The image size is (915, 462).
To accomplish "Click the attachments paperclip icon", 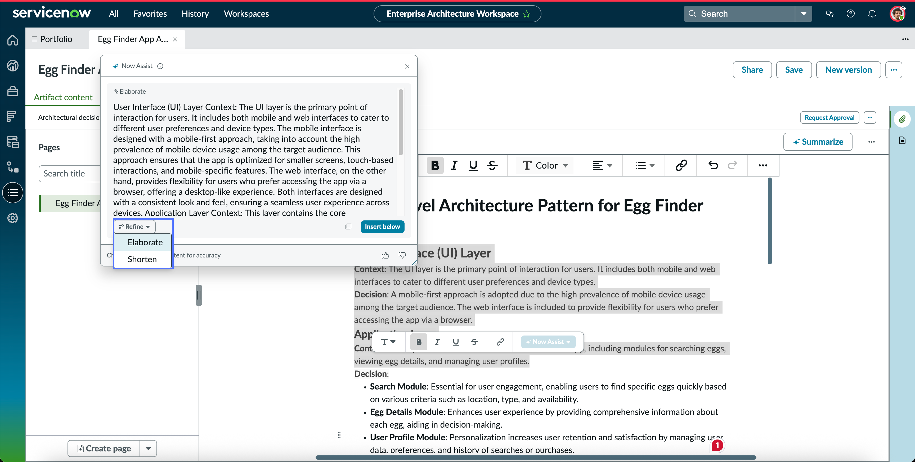I will [902, 119].
